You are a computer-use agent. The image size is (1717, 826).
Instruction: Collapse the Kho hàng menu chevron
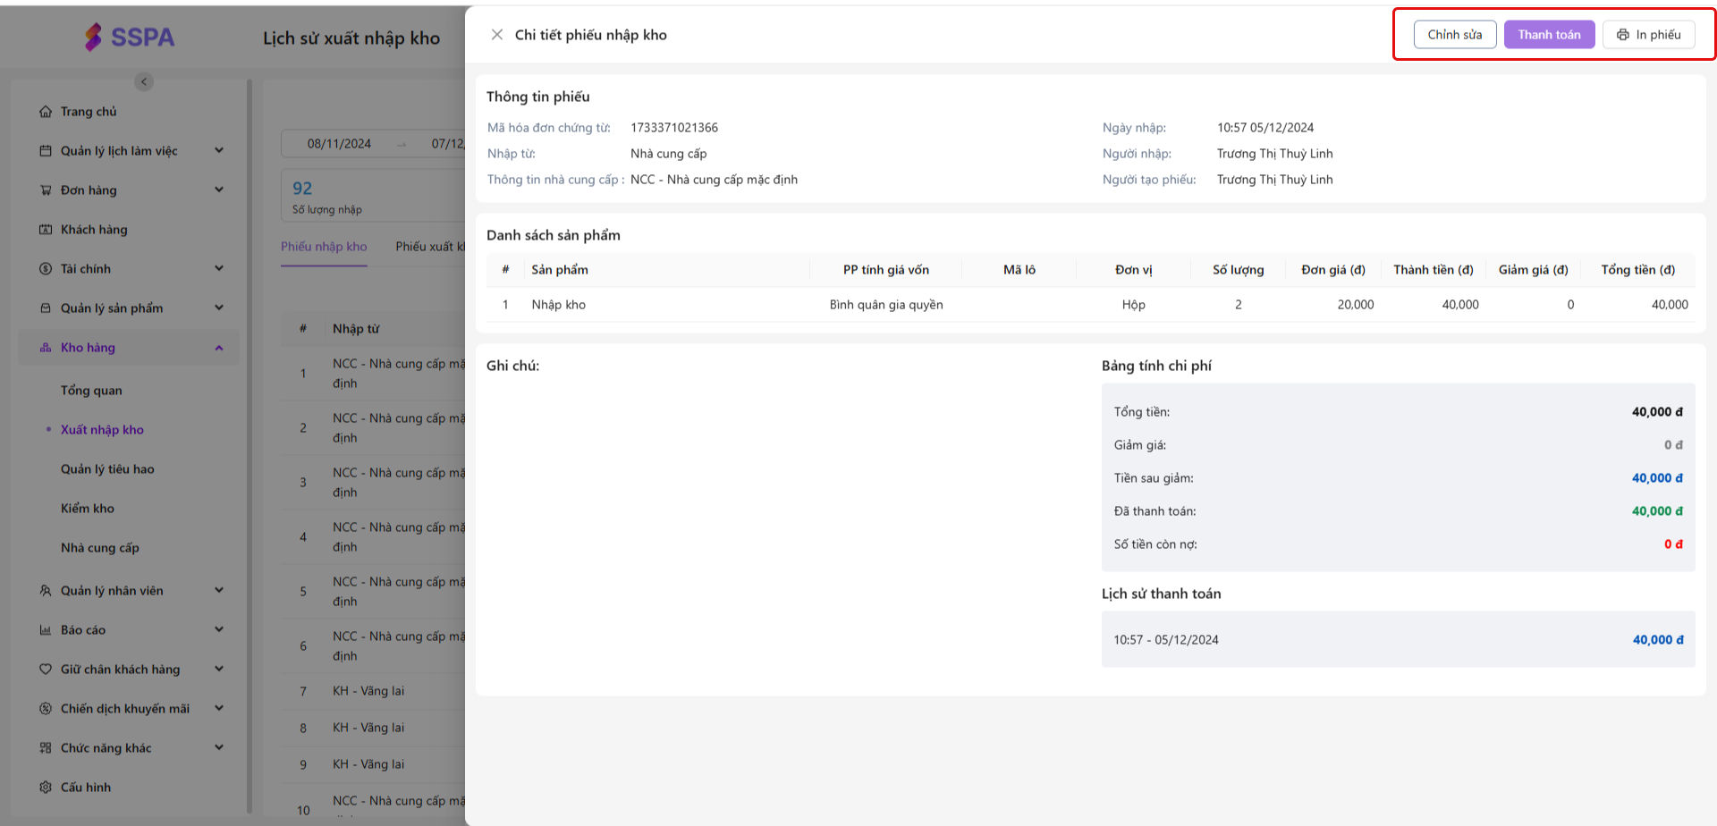219,348
